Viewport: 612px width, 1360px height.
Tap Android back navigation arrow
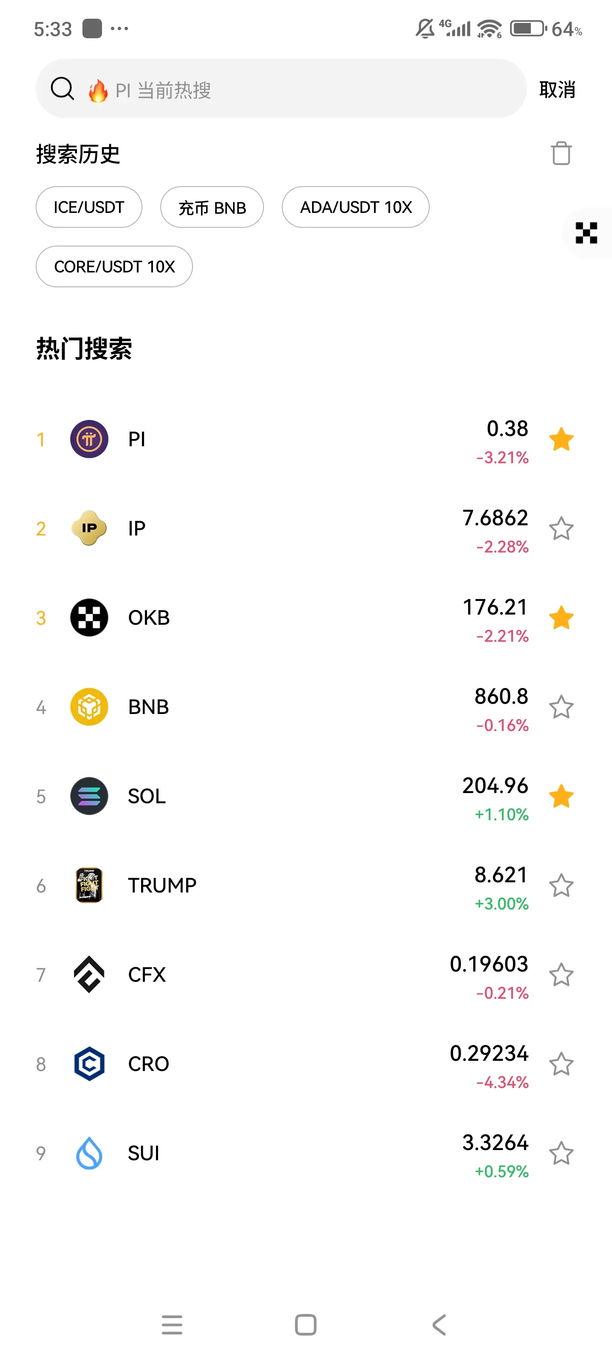[x=439, y=1325]
